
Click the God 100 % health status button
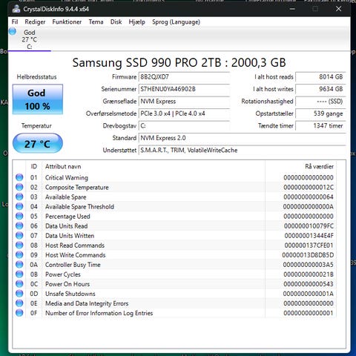click(38, 99)
